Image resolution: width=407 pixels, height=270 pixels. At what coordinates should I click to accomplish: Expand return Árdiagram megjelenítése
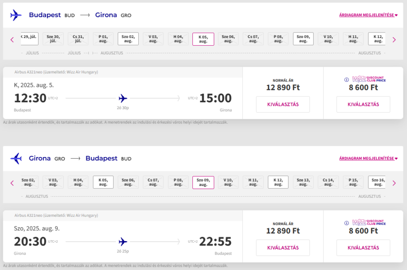tap(368, 158)
